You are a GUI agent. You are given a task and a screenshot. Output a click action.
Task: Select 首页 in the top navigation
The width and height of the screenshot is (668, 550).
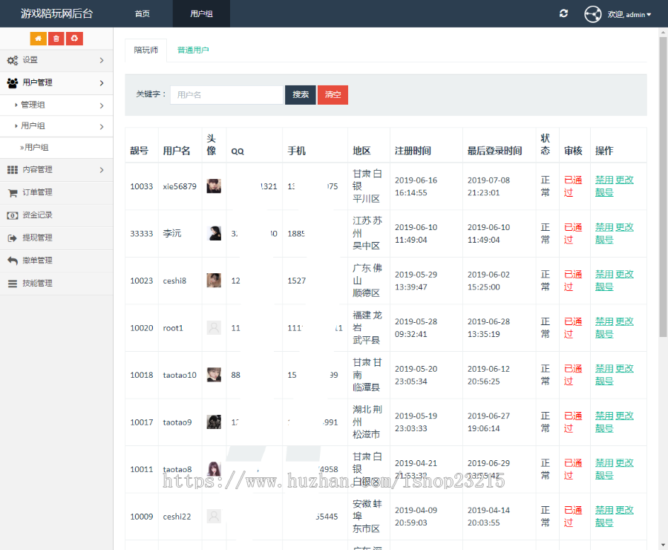coord(142,14)
